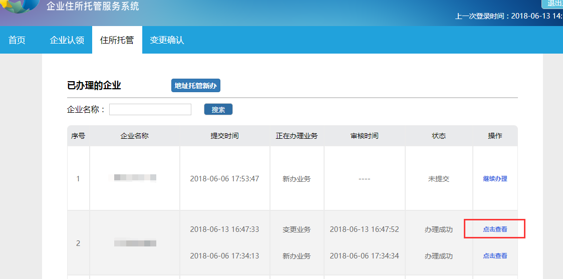
Task: Click the 搜索 button
Action: (x=218, y=110)
